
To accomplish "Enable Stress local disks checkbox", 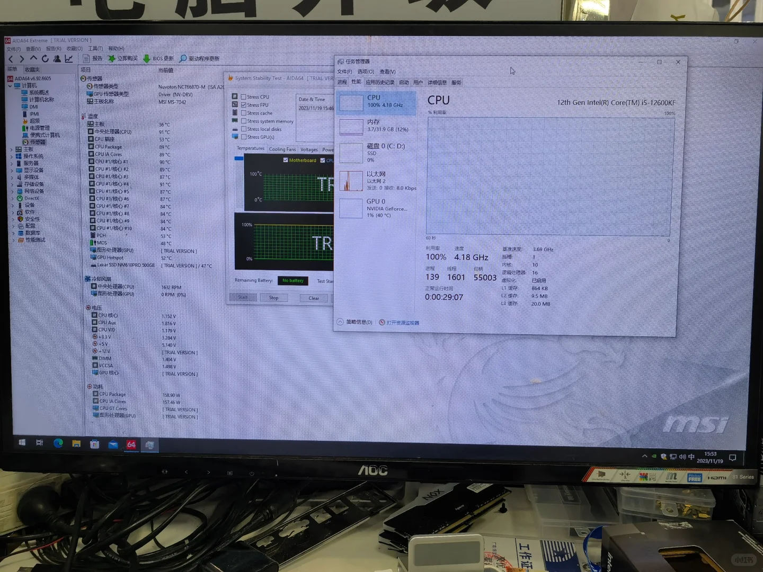I will coord(244,129).
